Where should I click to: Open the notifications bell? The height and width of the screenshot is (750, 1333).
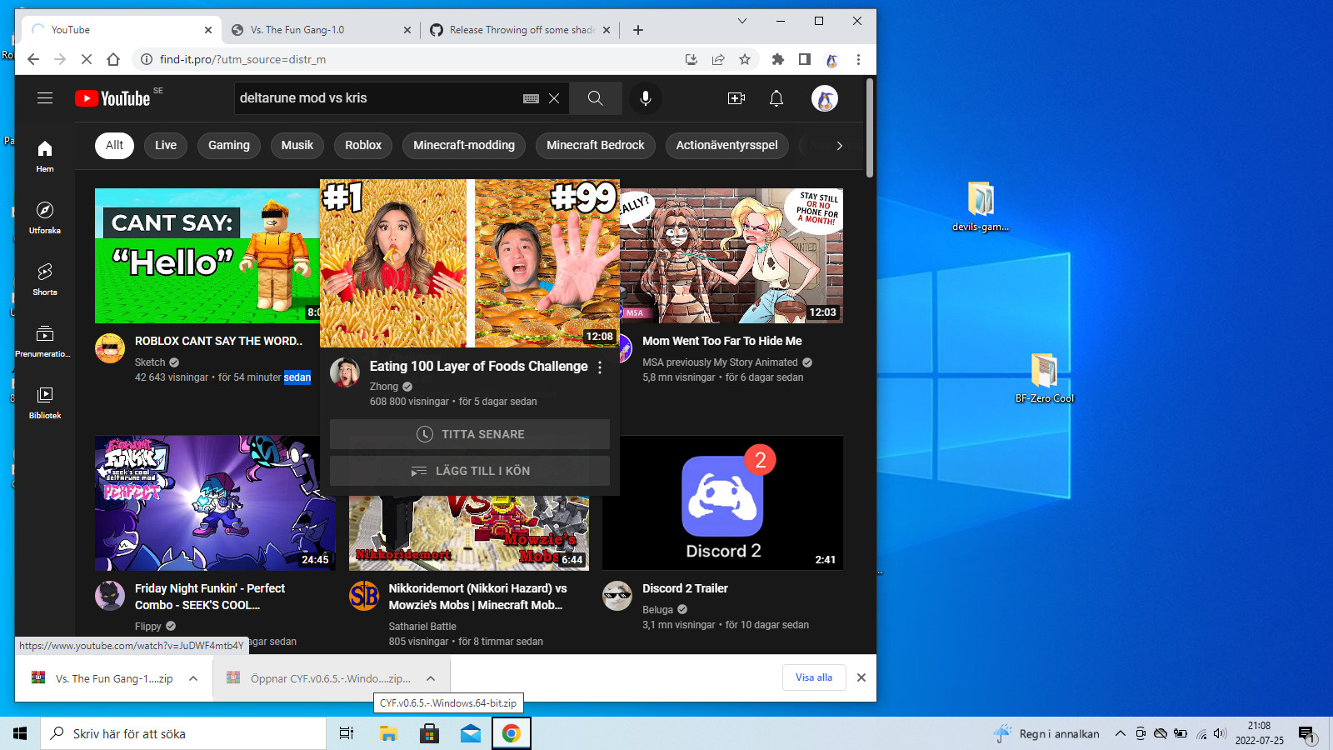point(776,98)
